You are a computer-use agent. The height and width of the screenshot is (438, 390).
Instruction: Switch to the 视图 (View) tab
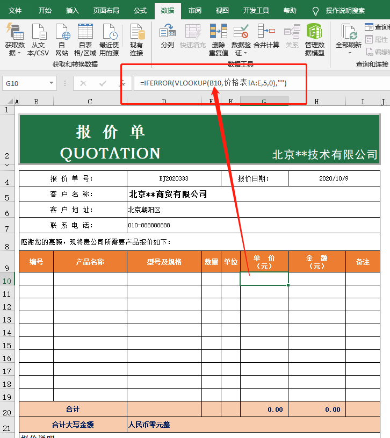click(x=222, y=11)
